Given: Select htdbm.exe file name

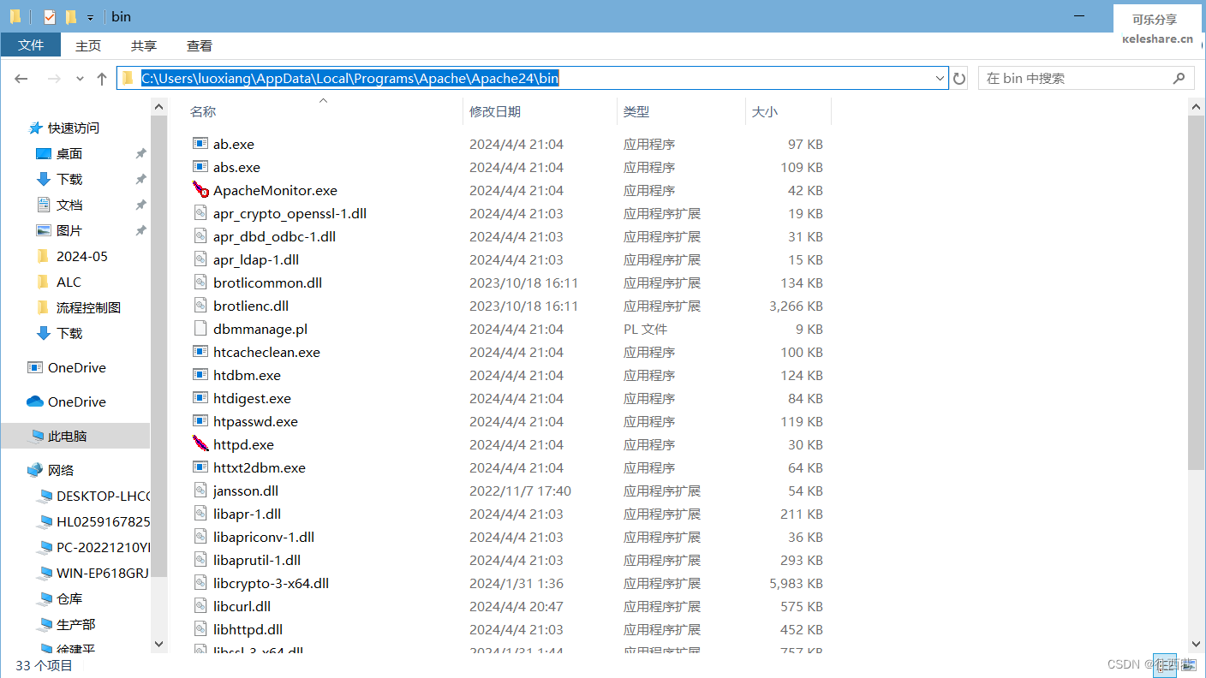Looking at the screenshot, I should [x=247, y=375].
